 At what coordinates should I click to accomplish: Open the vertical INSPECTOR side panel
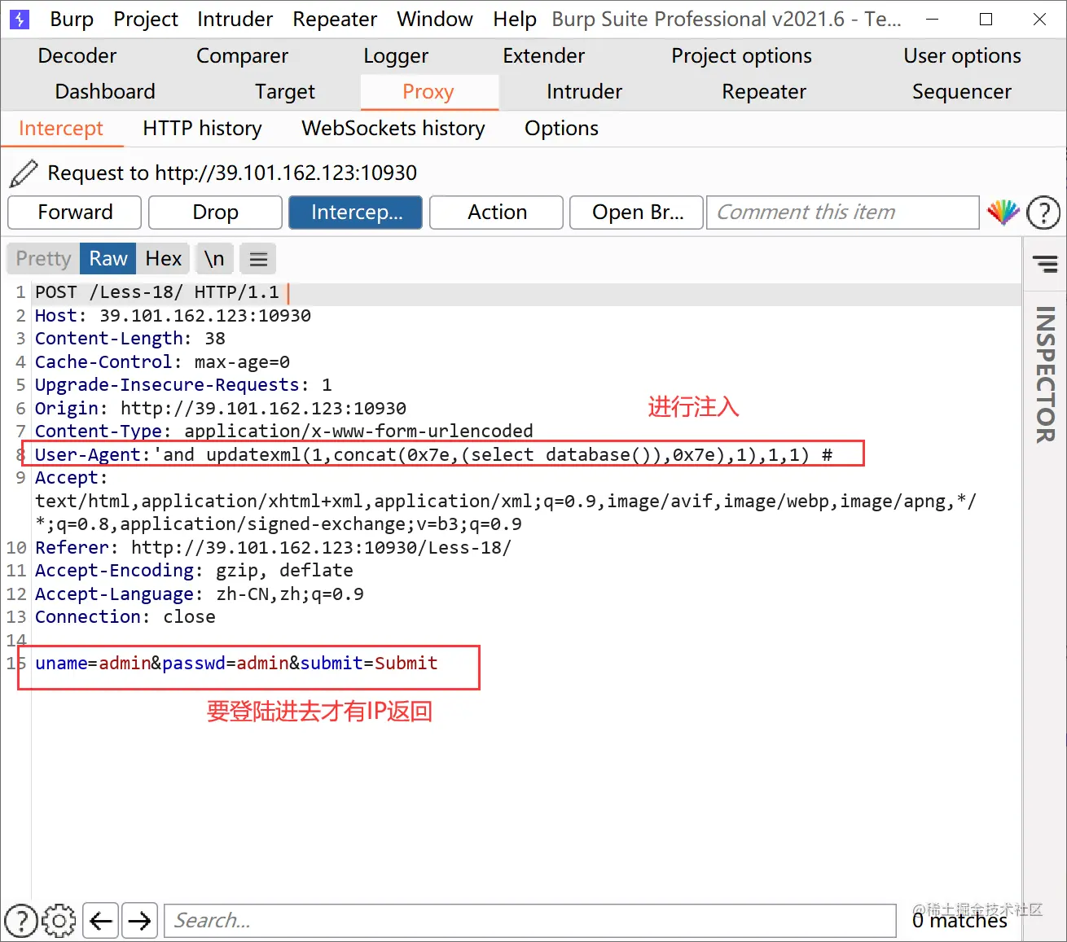click(1045, 375)
